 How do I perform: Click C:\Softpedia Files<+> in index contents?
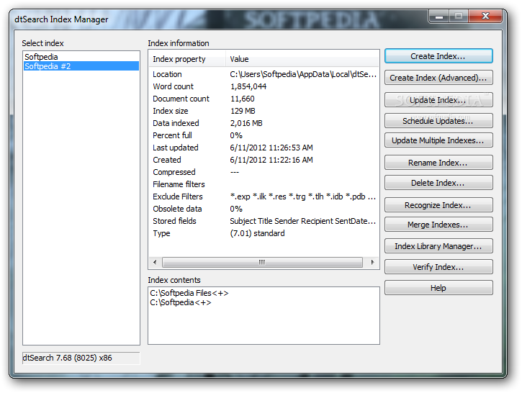189,293
